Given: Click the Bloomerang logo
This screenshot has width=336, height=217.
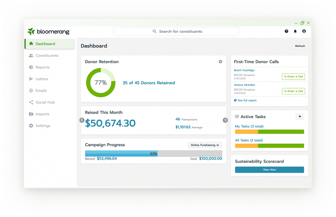Looking at the screenshot, I should [x=49, y=31].
